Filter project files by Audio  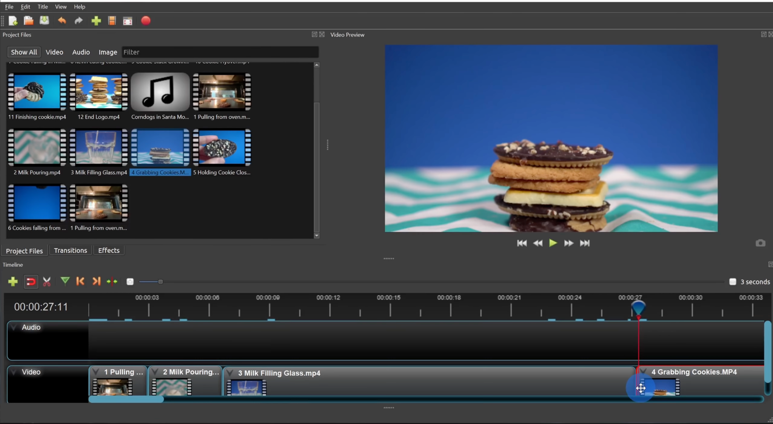click(x=81, y=52)
